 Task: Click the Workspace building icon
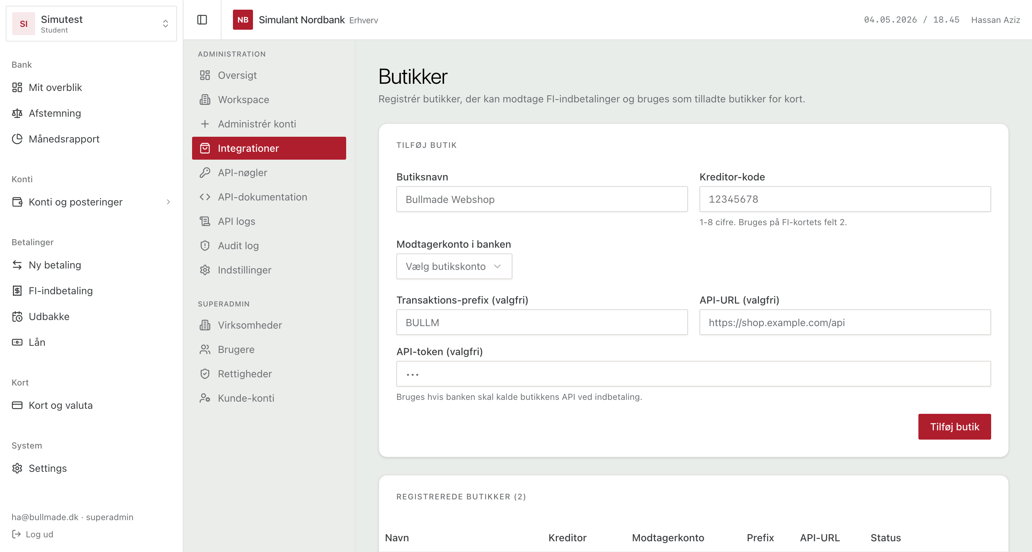[205, 100]
